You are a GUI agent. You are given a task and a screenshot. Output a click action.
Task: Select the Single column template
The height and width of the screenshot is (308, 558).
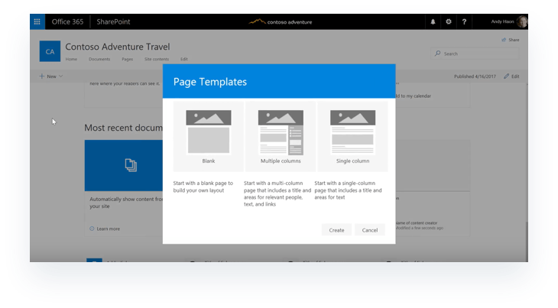pos(352,137)
